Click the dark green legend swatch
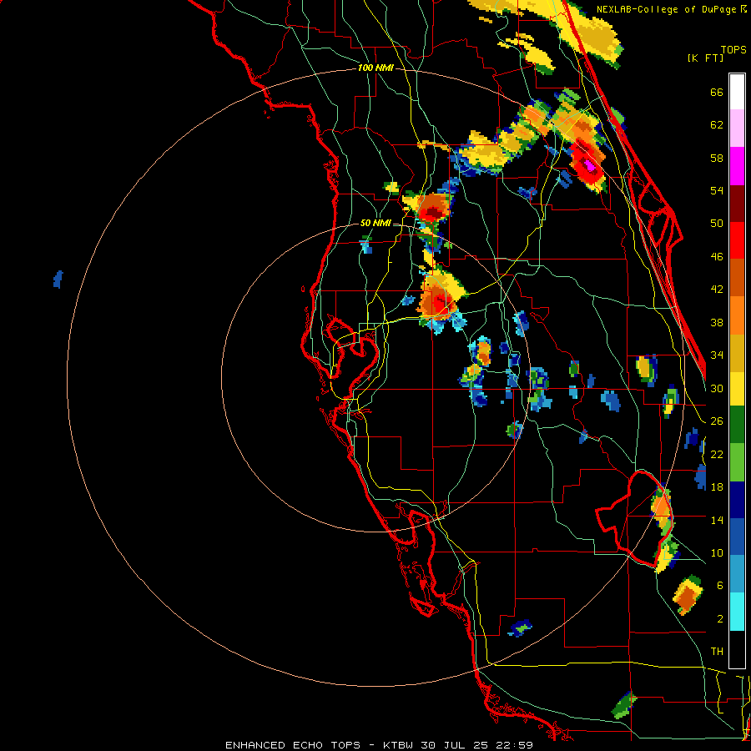This screenshot has width=751, height=751. 737,425
